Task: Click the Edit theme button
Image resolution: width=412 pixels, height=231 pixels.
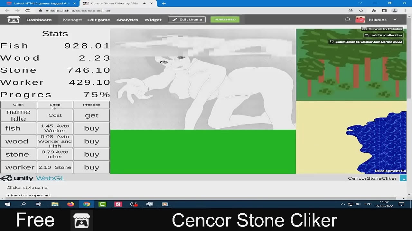Action: [187, 19]
